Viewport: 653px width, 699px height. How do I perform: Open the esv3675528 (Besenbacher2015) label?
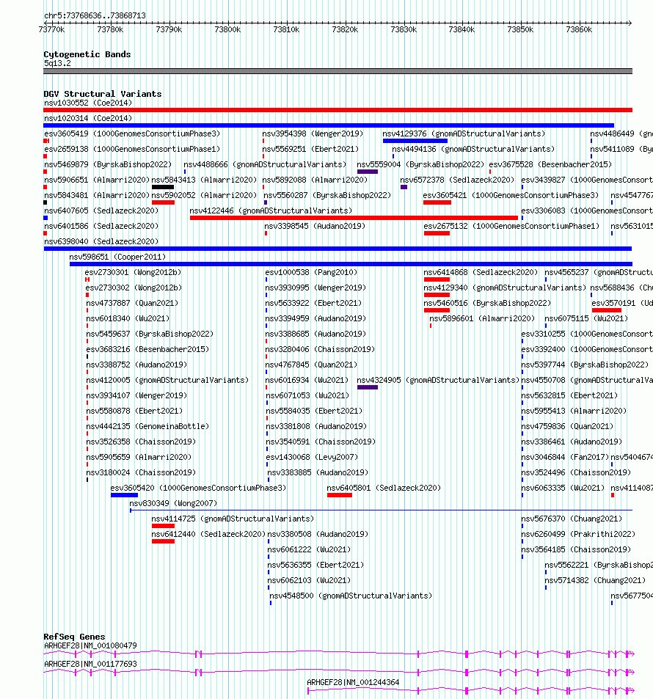pos(550,164)
